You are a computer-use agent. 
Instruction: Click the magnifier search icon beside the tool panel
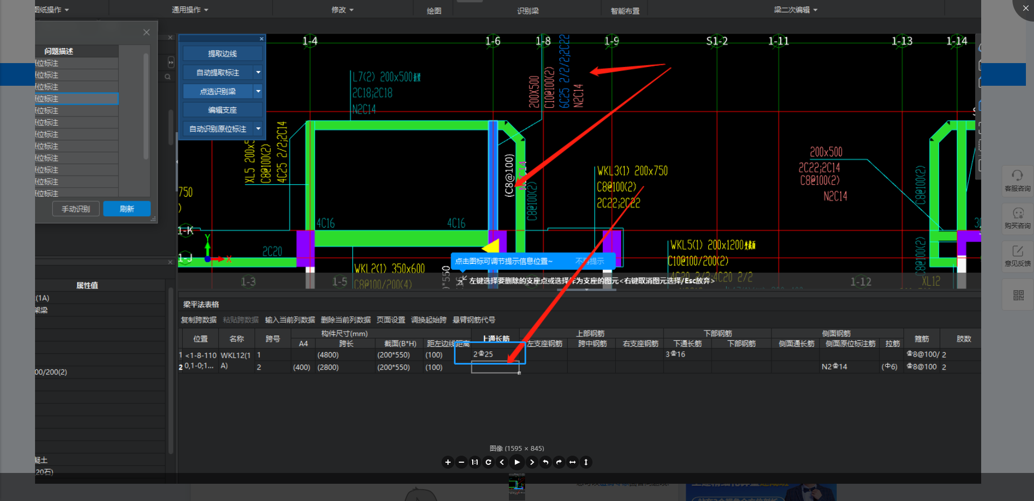(168, 77)
